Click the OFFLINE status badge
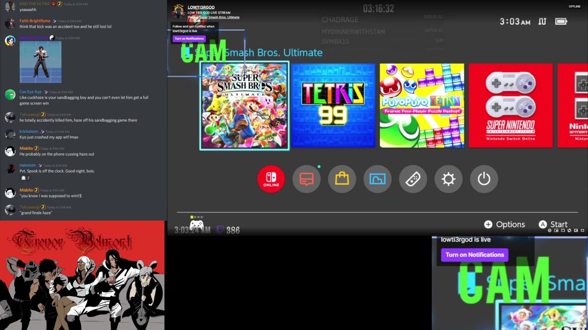The width and height of the screenshot is (588, 330). click(x=575, y=6)
